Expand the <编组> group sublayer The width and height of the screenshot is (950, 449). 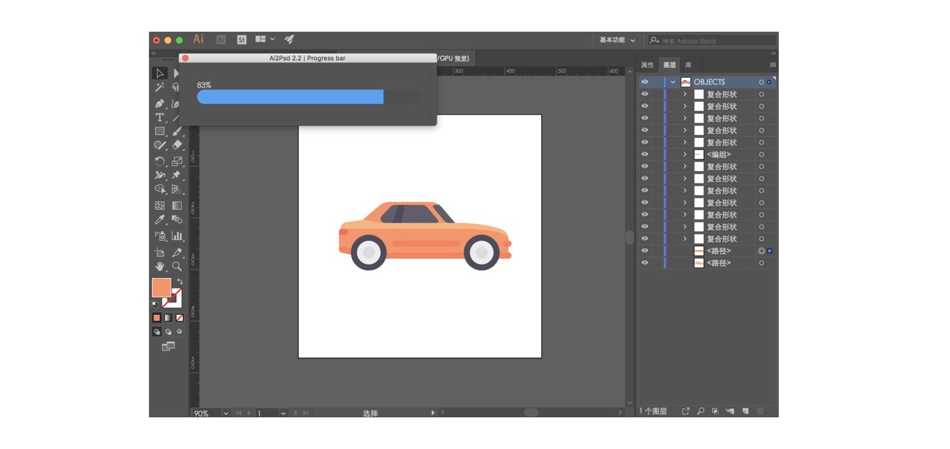coord(685,154)
